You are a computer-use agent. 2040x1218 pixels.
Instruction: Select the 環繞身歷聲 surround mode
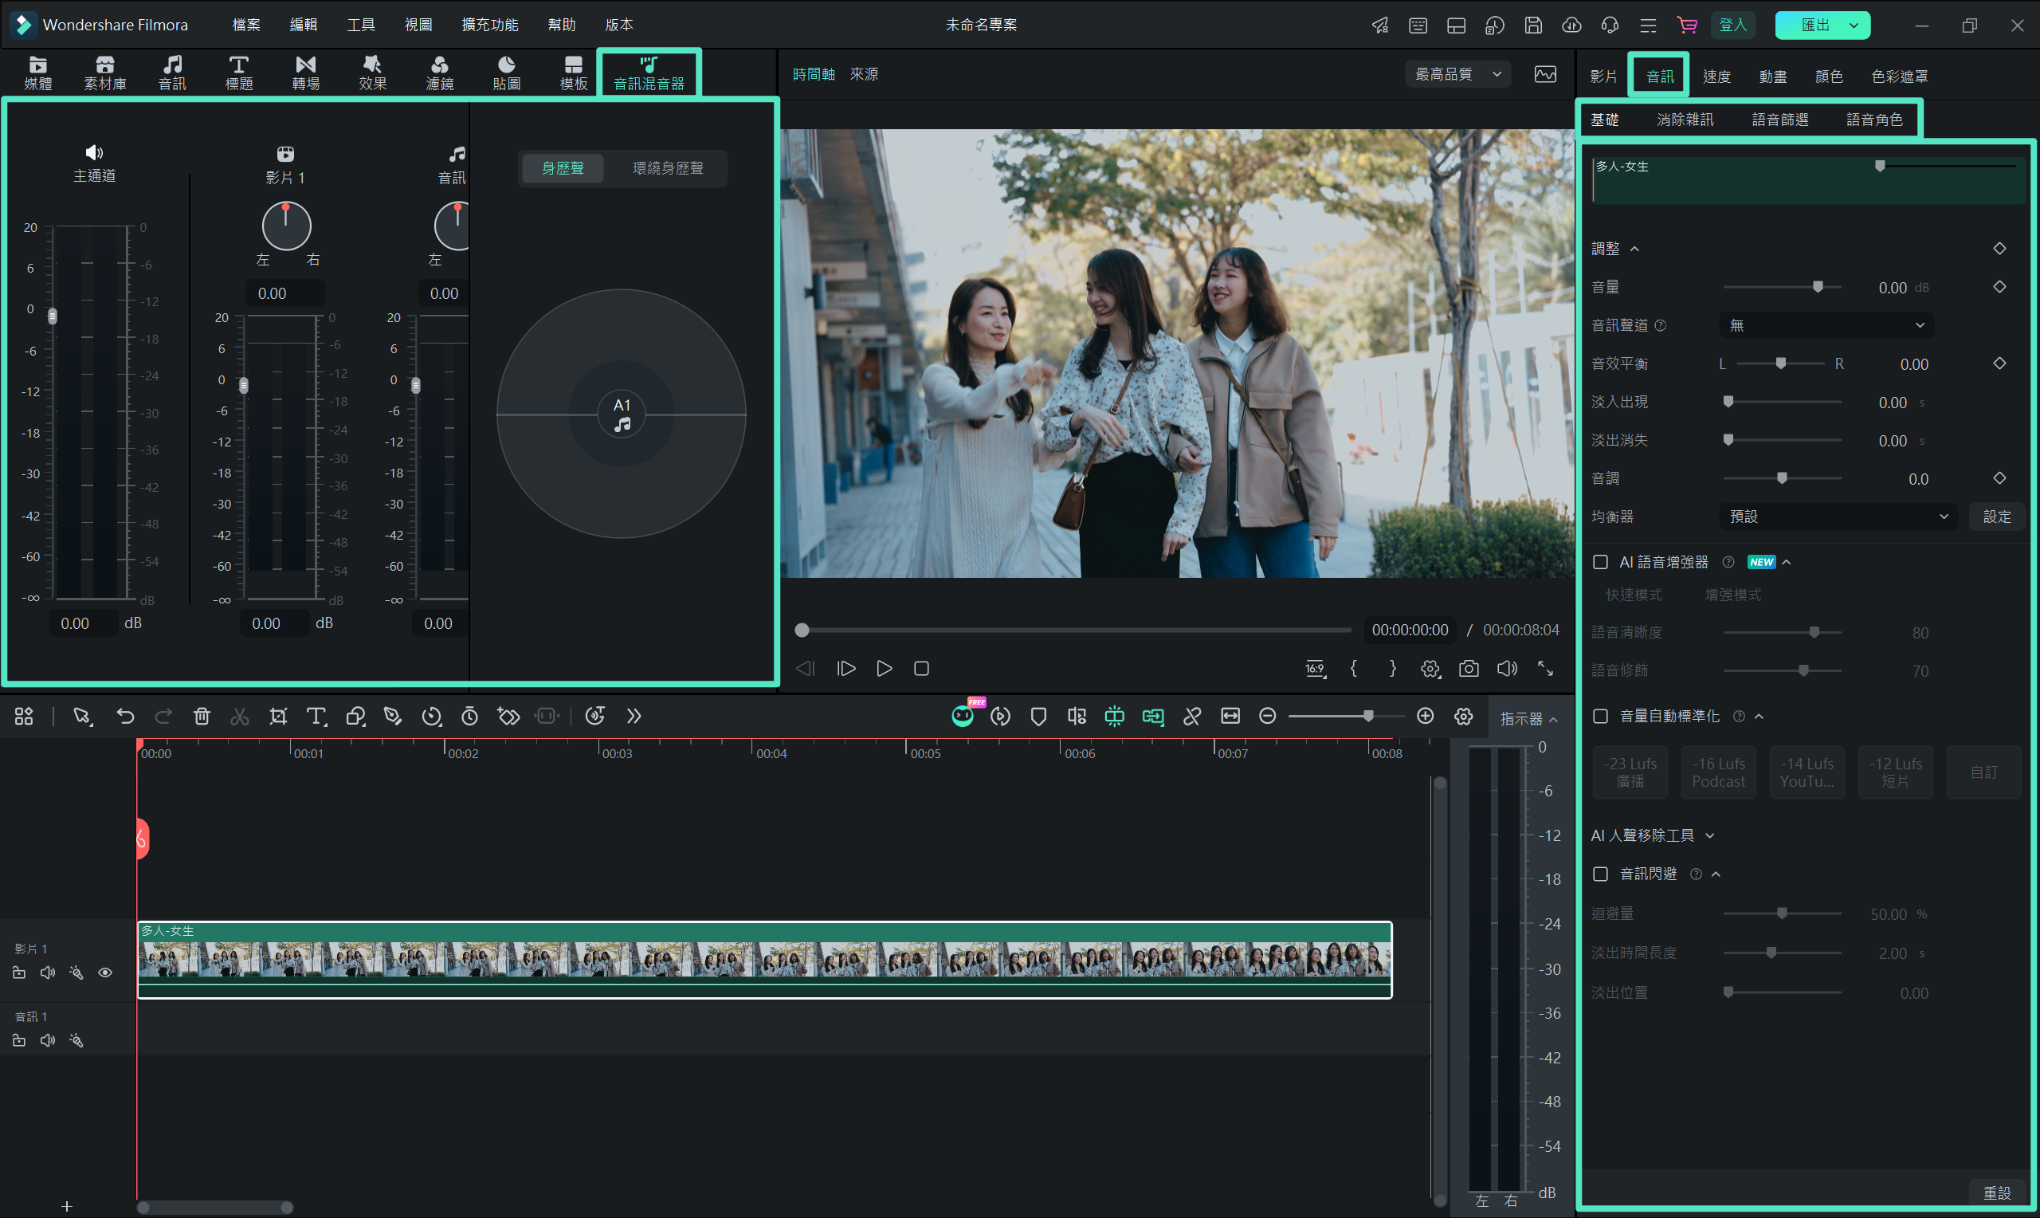tap(668, 168)
